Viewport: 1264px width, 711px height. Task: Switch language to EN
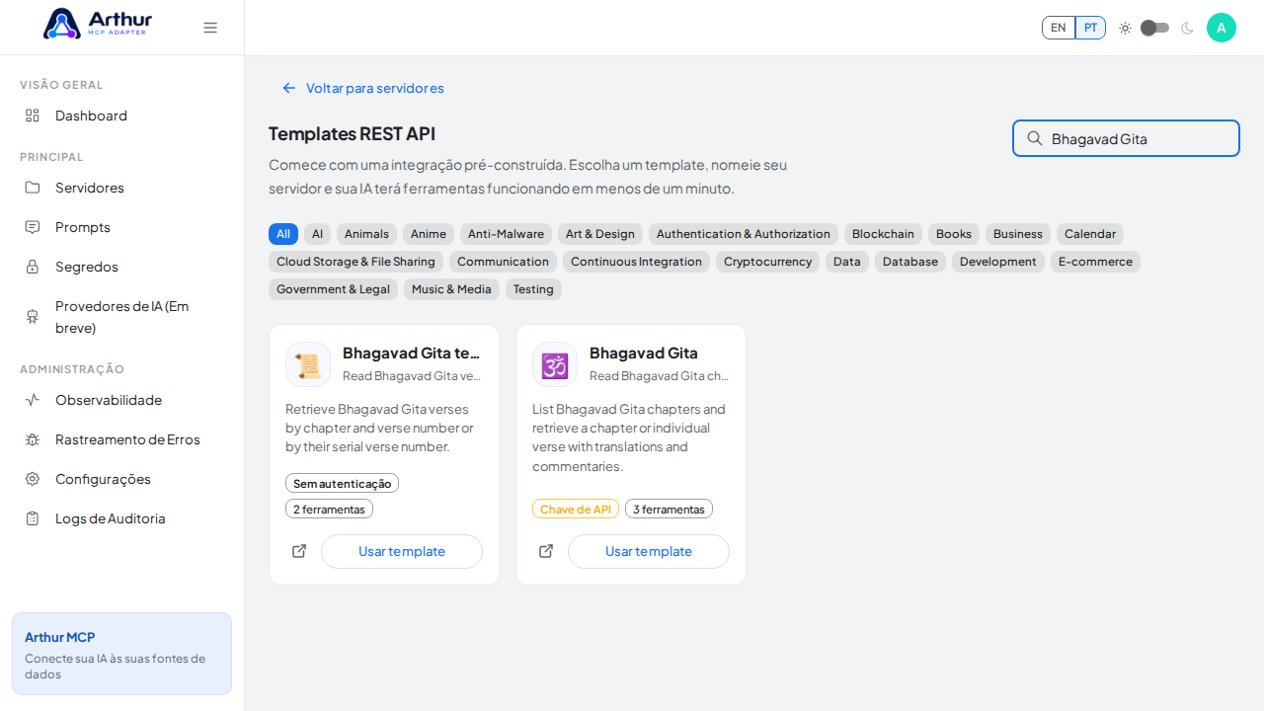[x=1059, y=28]
